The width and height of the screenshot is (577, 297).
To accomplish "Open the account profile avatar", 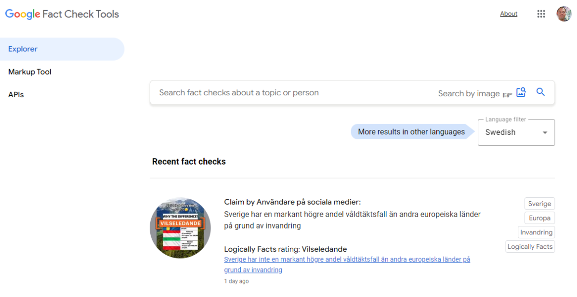I will [x=564, y=14].
